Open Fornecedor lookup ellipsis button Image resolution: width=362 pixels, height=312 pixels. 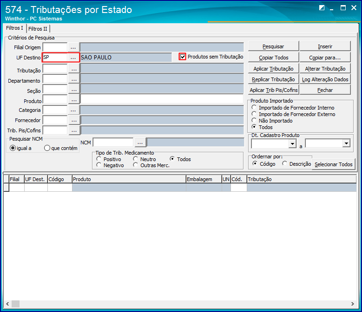tap(74, 120)
